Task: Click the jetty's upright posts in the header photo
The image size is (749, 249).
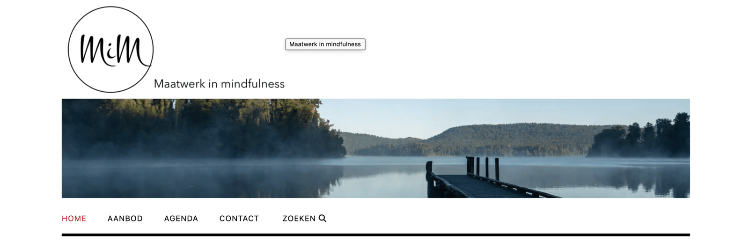Action: (482, 168)
